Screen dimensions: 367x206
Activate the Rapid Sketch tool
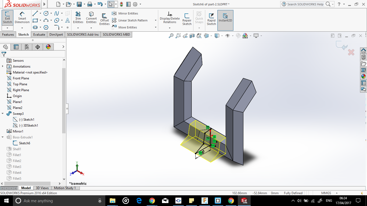tap(211, 19)
